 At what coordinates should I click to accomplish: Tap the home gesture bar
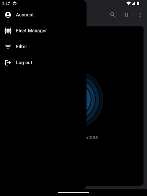[73, 193]
